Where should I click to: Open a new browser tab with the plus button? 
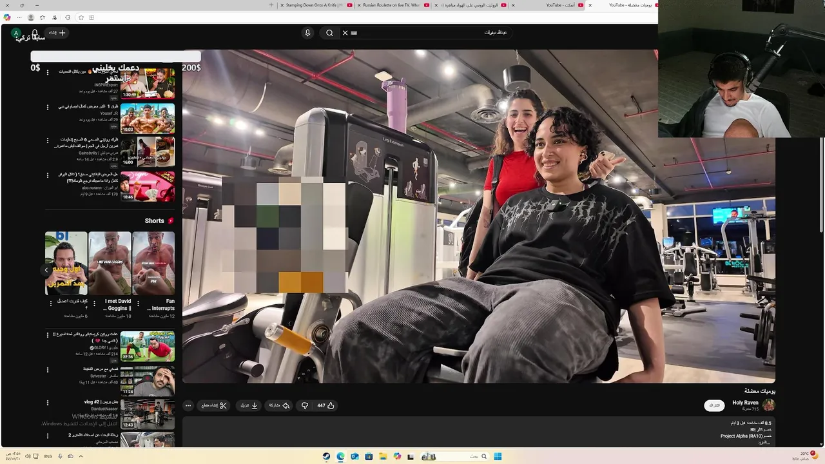coord(271,5)
